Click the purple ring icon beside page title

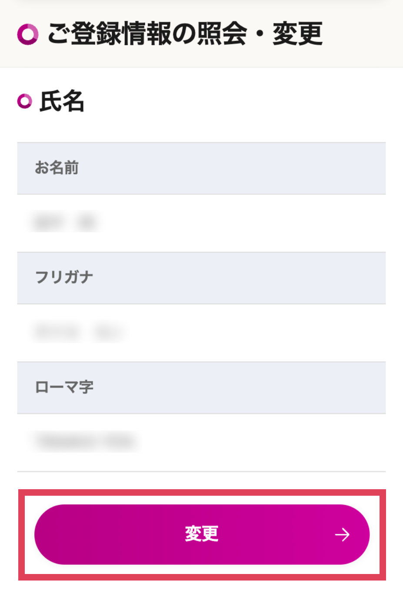tap(28, 34)
